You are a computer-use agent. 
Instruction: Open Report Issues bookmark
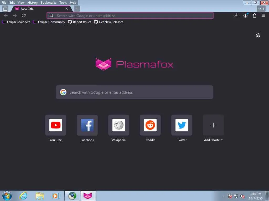[79, 22]
